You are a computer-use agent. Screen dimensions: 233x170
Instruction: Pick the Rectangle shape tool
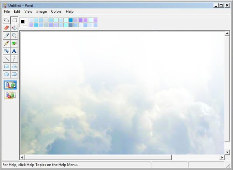(x=7, y=66)
